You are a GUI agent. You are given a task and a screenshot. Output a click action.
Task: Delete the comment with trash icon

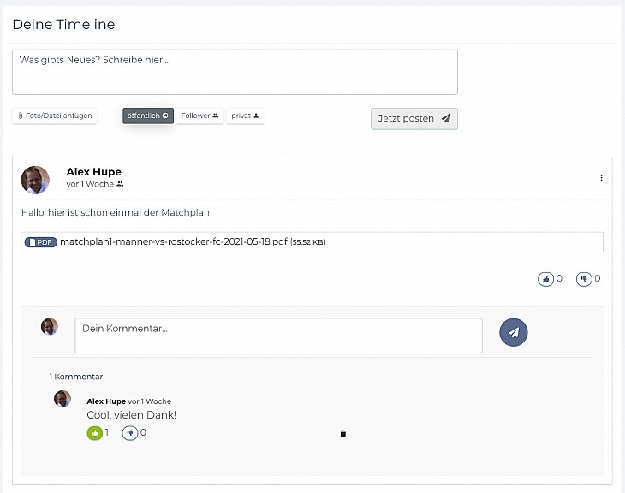click(x=342, y=434)
